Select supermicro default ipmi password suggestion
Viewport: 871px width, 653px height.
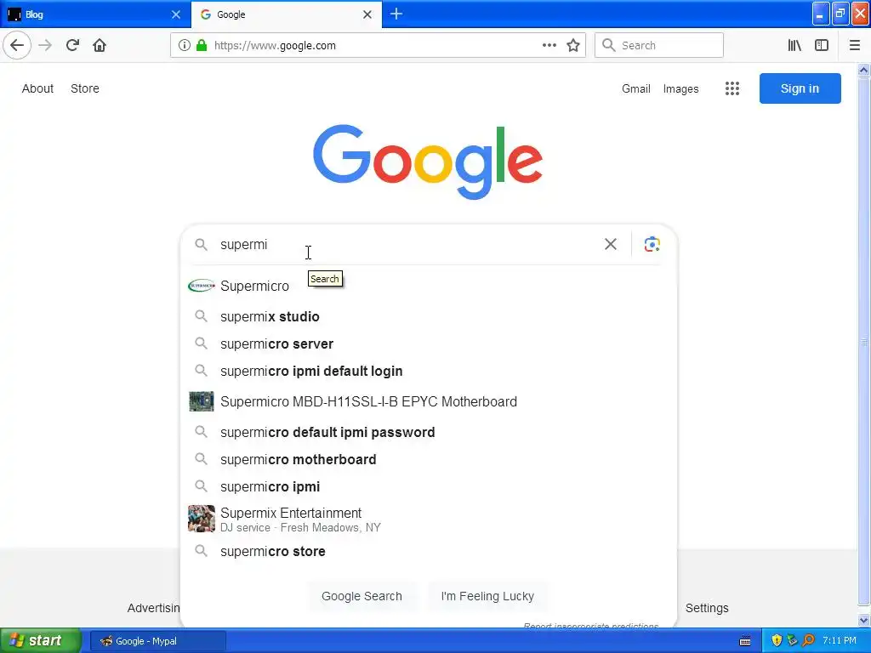(429, 432)
